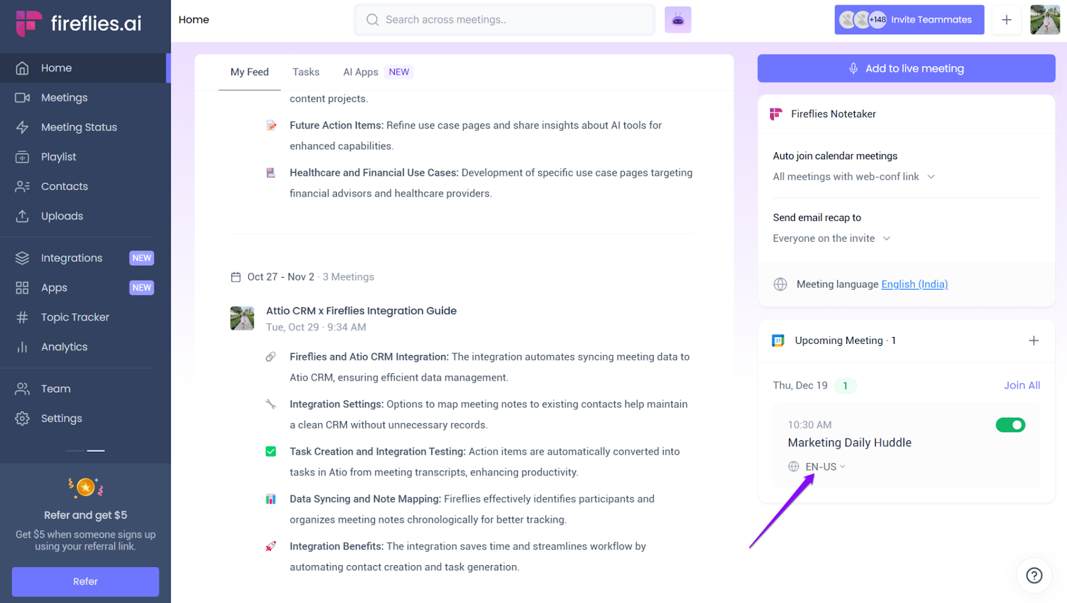1067x603 pixels.
Task: Click the Thu, Dec 19 date label
Action: (x=800, y=385)
